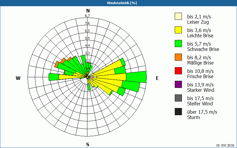
Task: Click the 'Starker Wind' legend label
Action: tap(201, 90)
